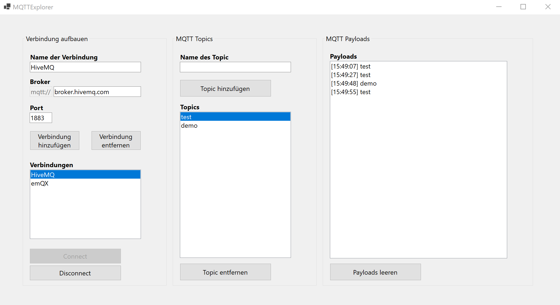Click the MQTTExplorer app icon in title bar
The image size is (560, 305).
pos(7,7)
